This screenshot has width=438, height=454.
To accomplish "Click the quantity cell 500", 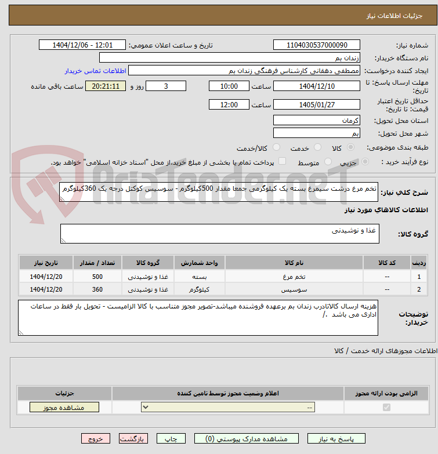I will coord(97,277).
